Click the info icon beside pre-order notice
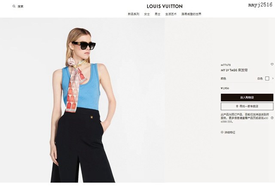 [x=272, y=118]
